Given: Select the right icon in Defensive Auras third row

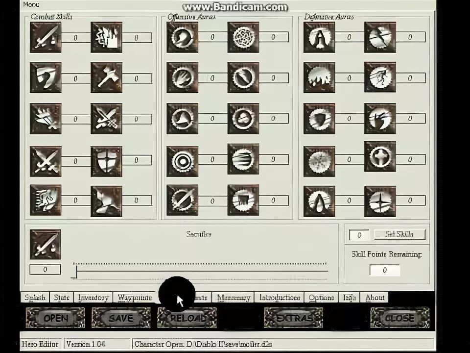Looking at the screenshot, I should click(x=380, y=119).
